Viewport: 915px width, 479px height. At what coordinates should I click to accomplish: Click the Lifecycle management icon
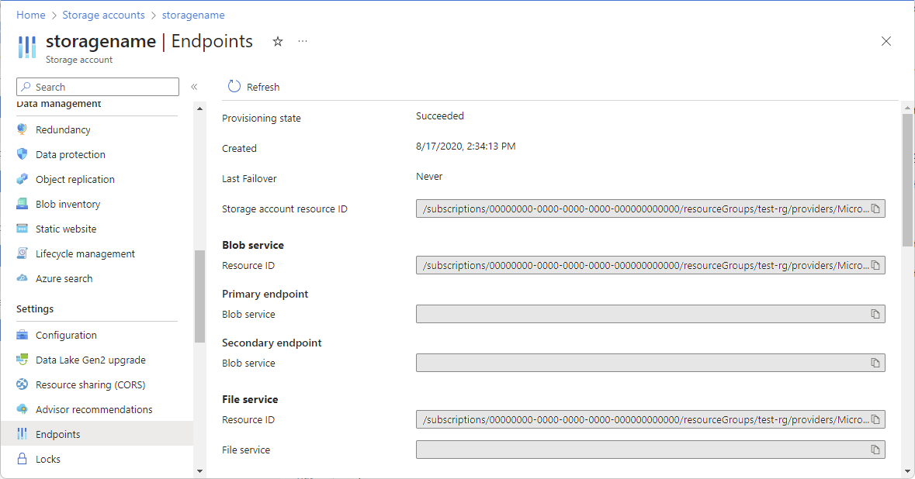[22, 253]
